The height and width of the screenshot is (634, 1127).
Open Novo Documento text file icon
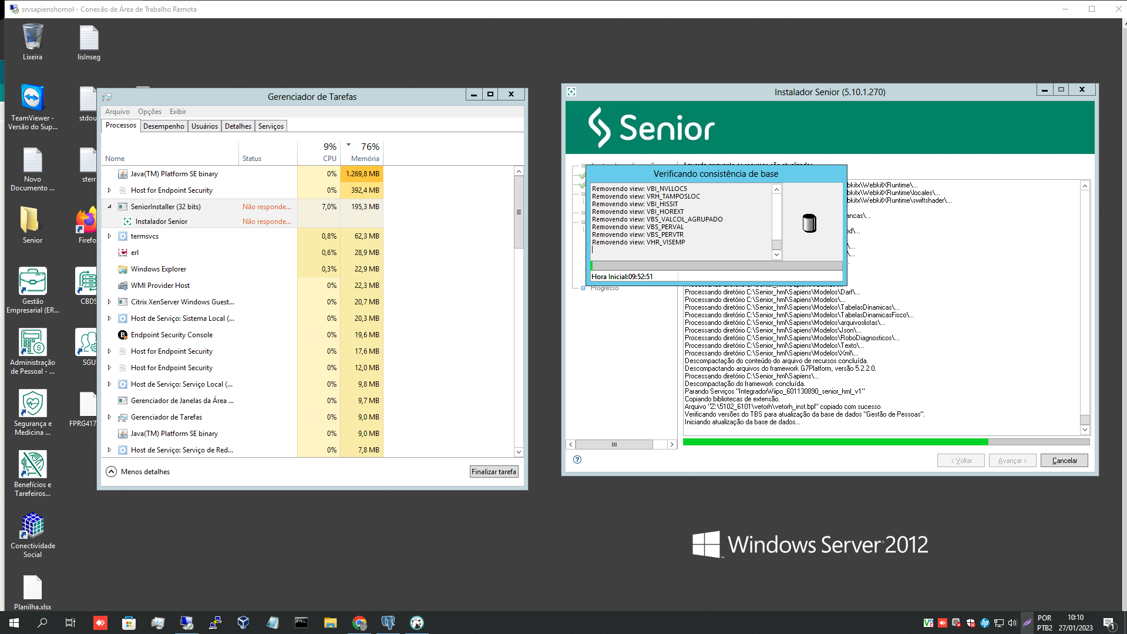point(32,169)
